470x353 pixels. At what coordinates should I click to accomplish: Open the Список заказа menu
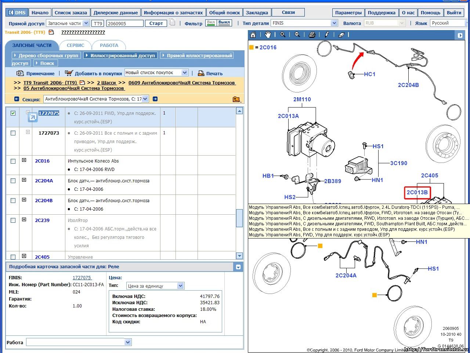71,12
